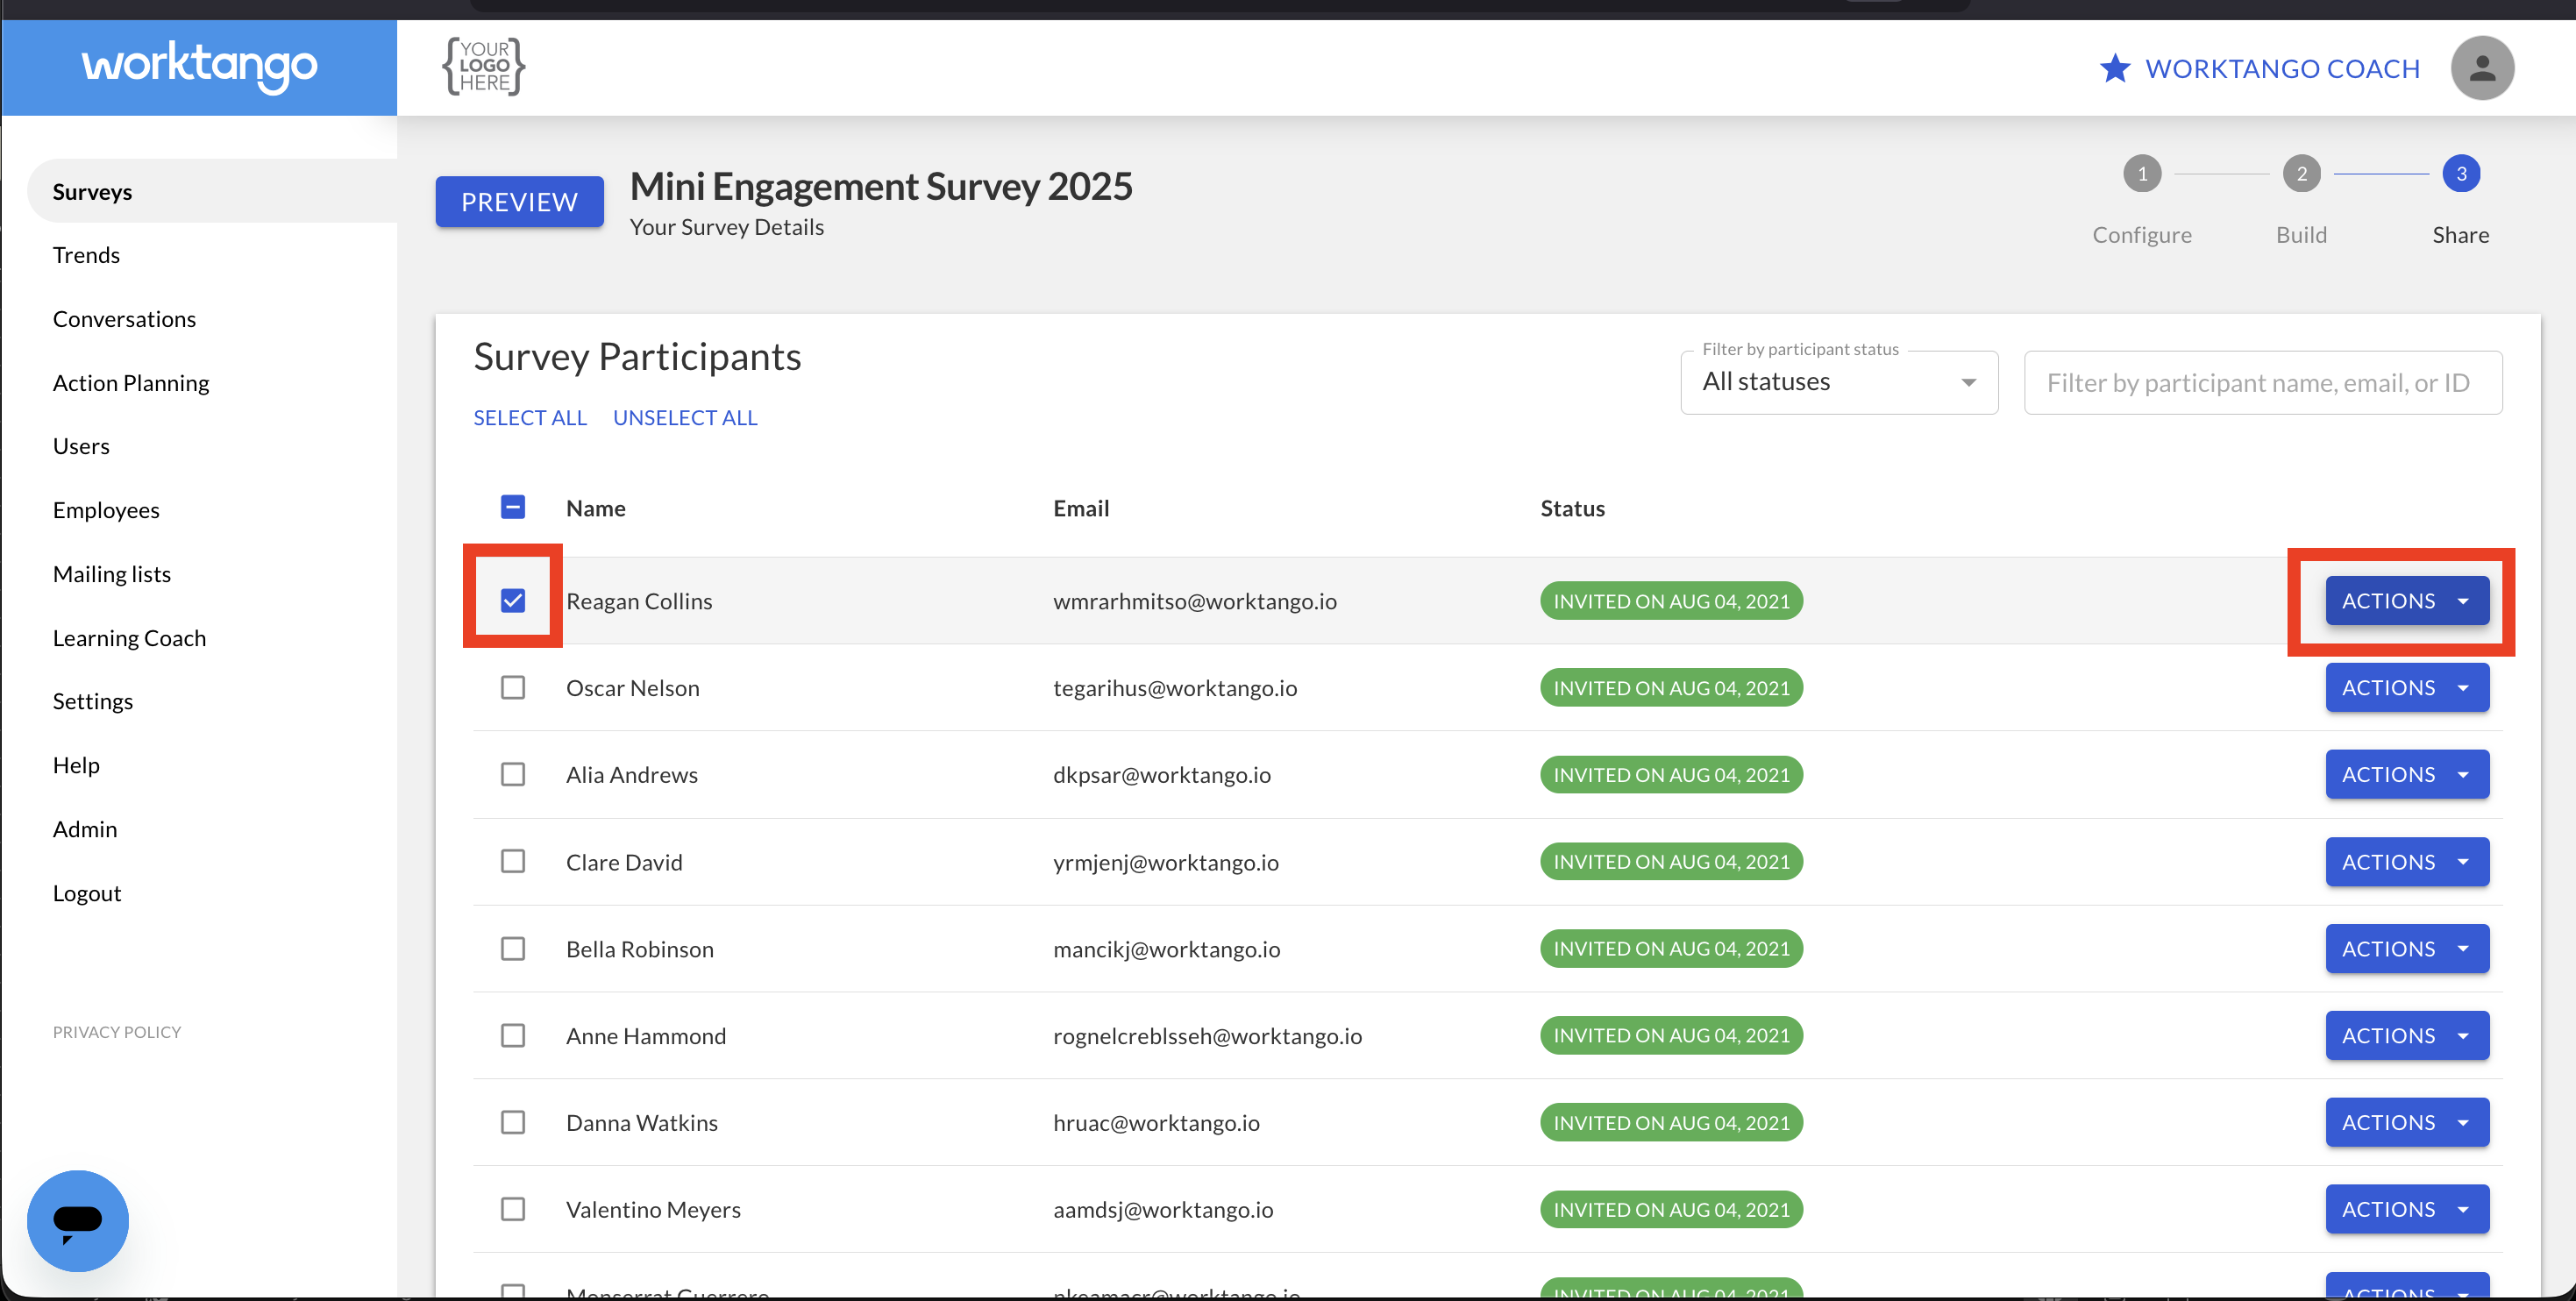
Task: Check the Alia Andrews checkbox
Action: [513, 774]
